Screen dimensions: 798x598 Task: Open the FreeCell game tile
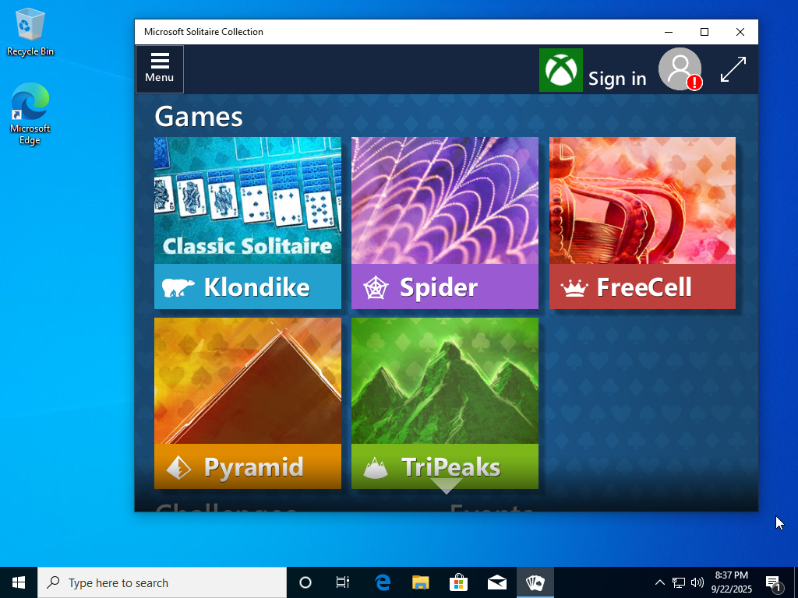(642, 223)
